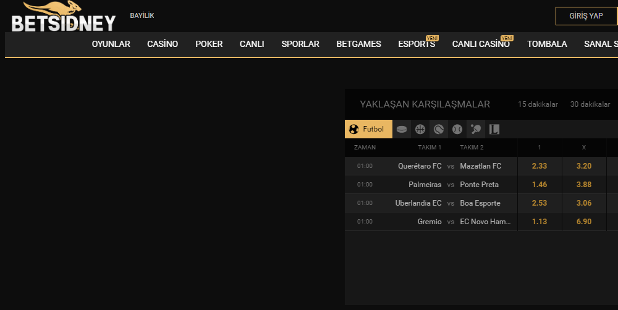Click the Gremio team name
Image resolution: width=618 pixels, height=310 pixels.
coord(430,222)
